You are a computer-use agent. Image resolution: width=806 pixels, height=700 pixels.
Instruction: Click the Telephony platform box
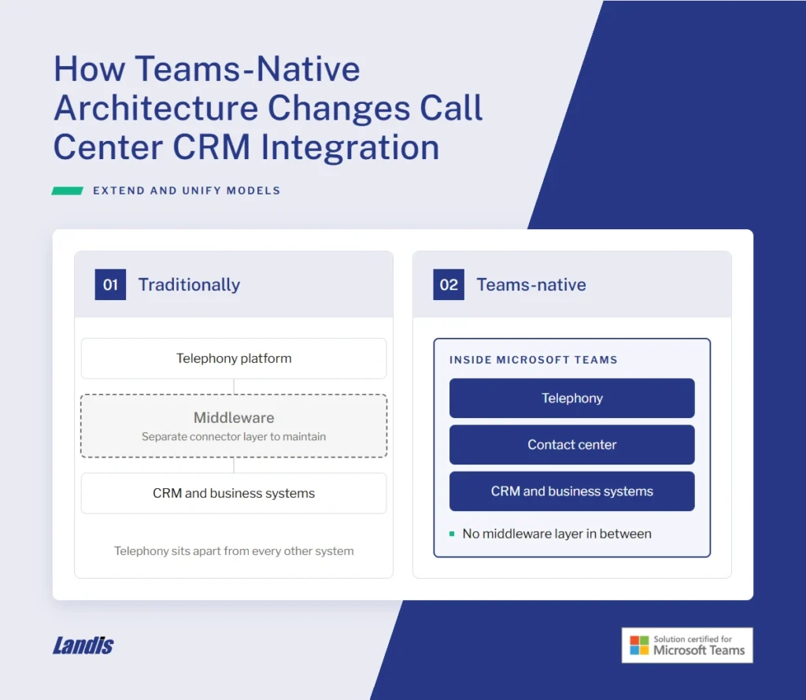(x=234, y=358)
